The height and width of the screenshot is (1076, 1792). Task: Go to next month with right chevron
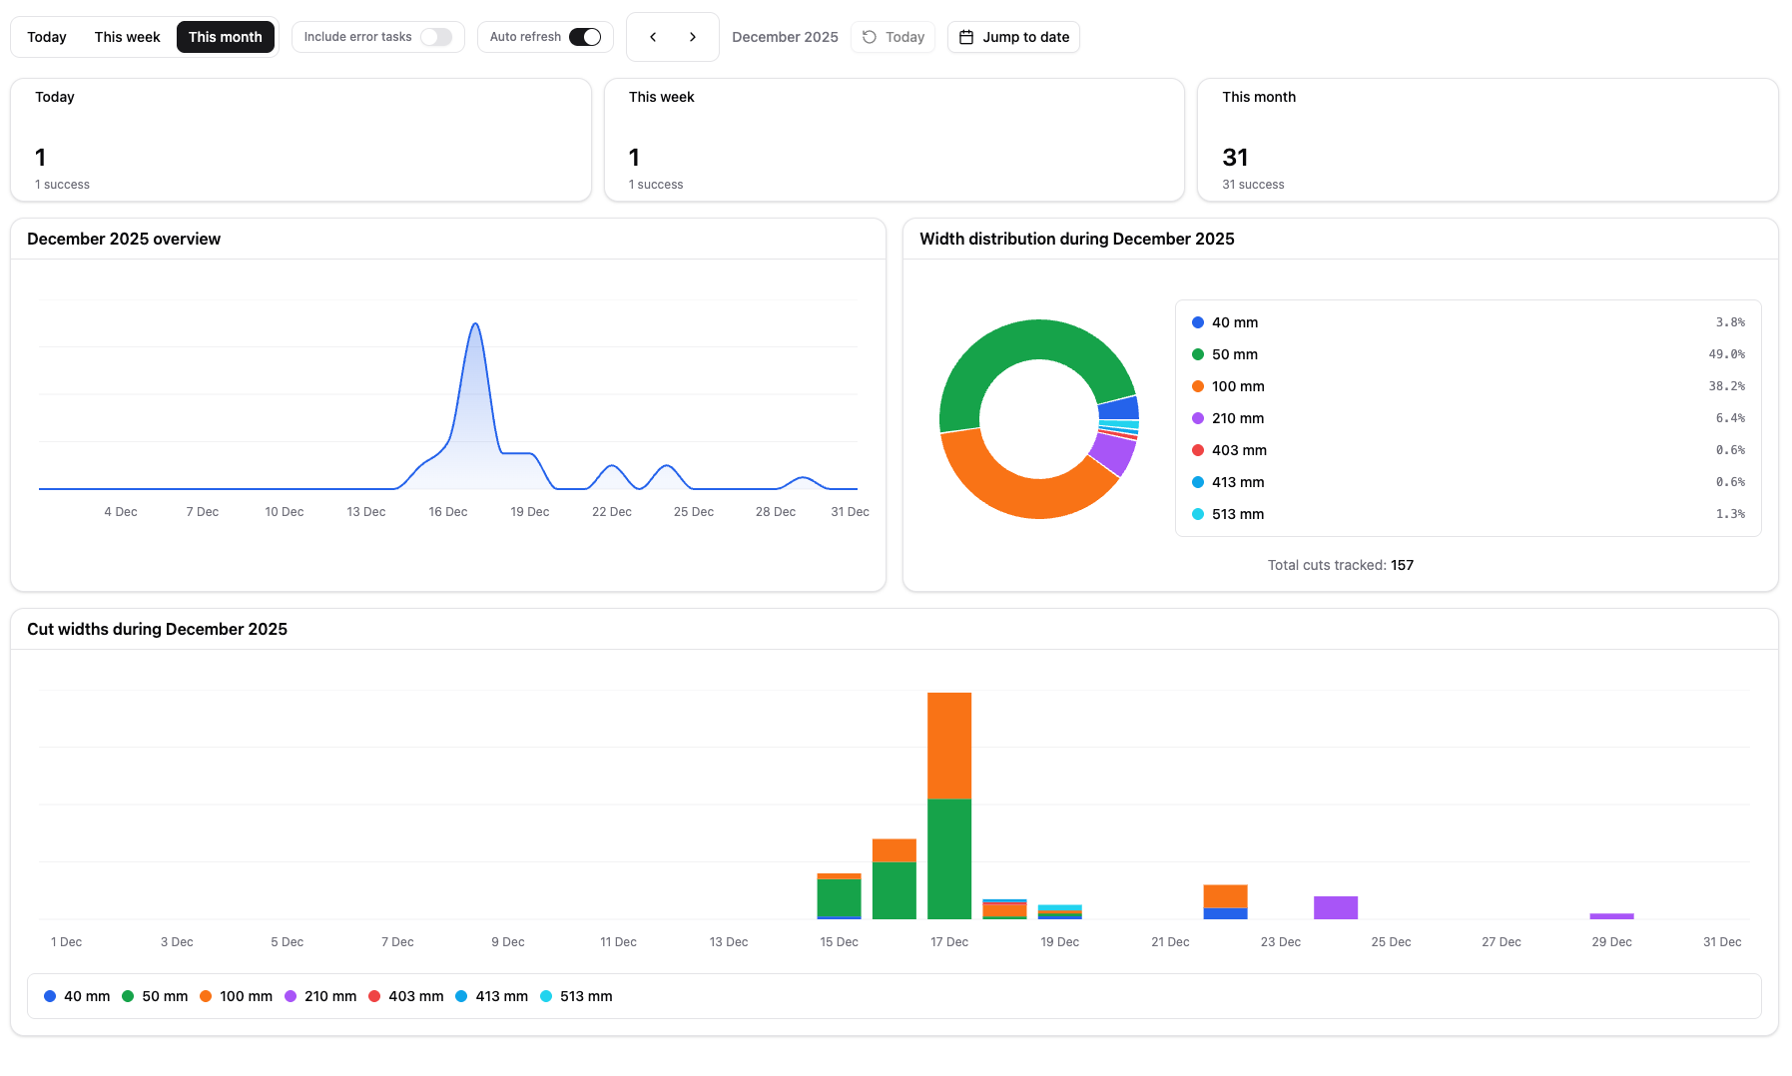coord(693,37)
